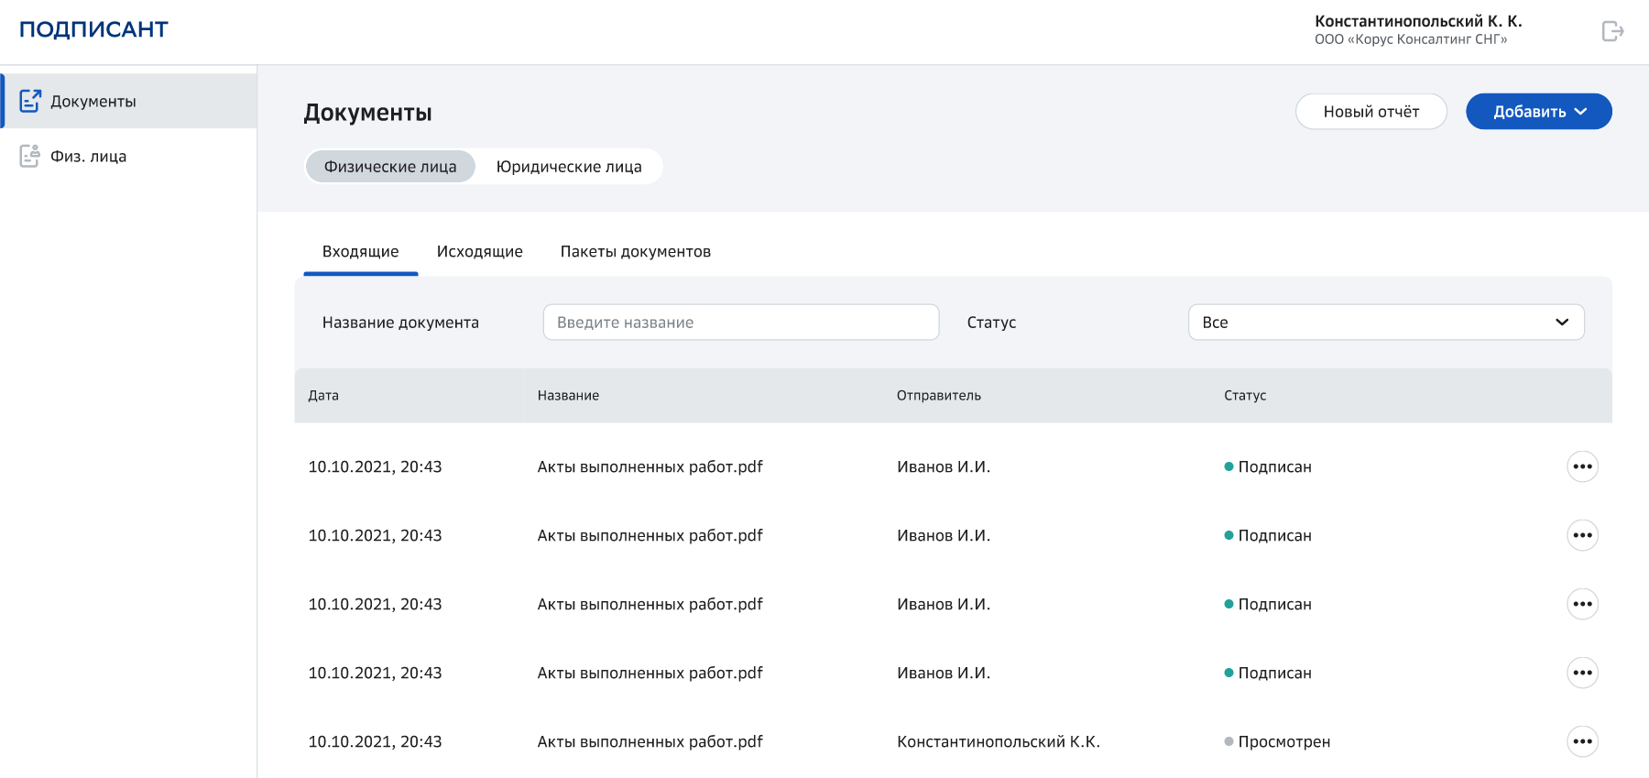Click the Физ. лица sidebar icon

[30, 156]
